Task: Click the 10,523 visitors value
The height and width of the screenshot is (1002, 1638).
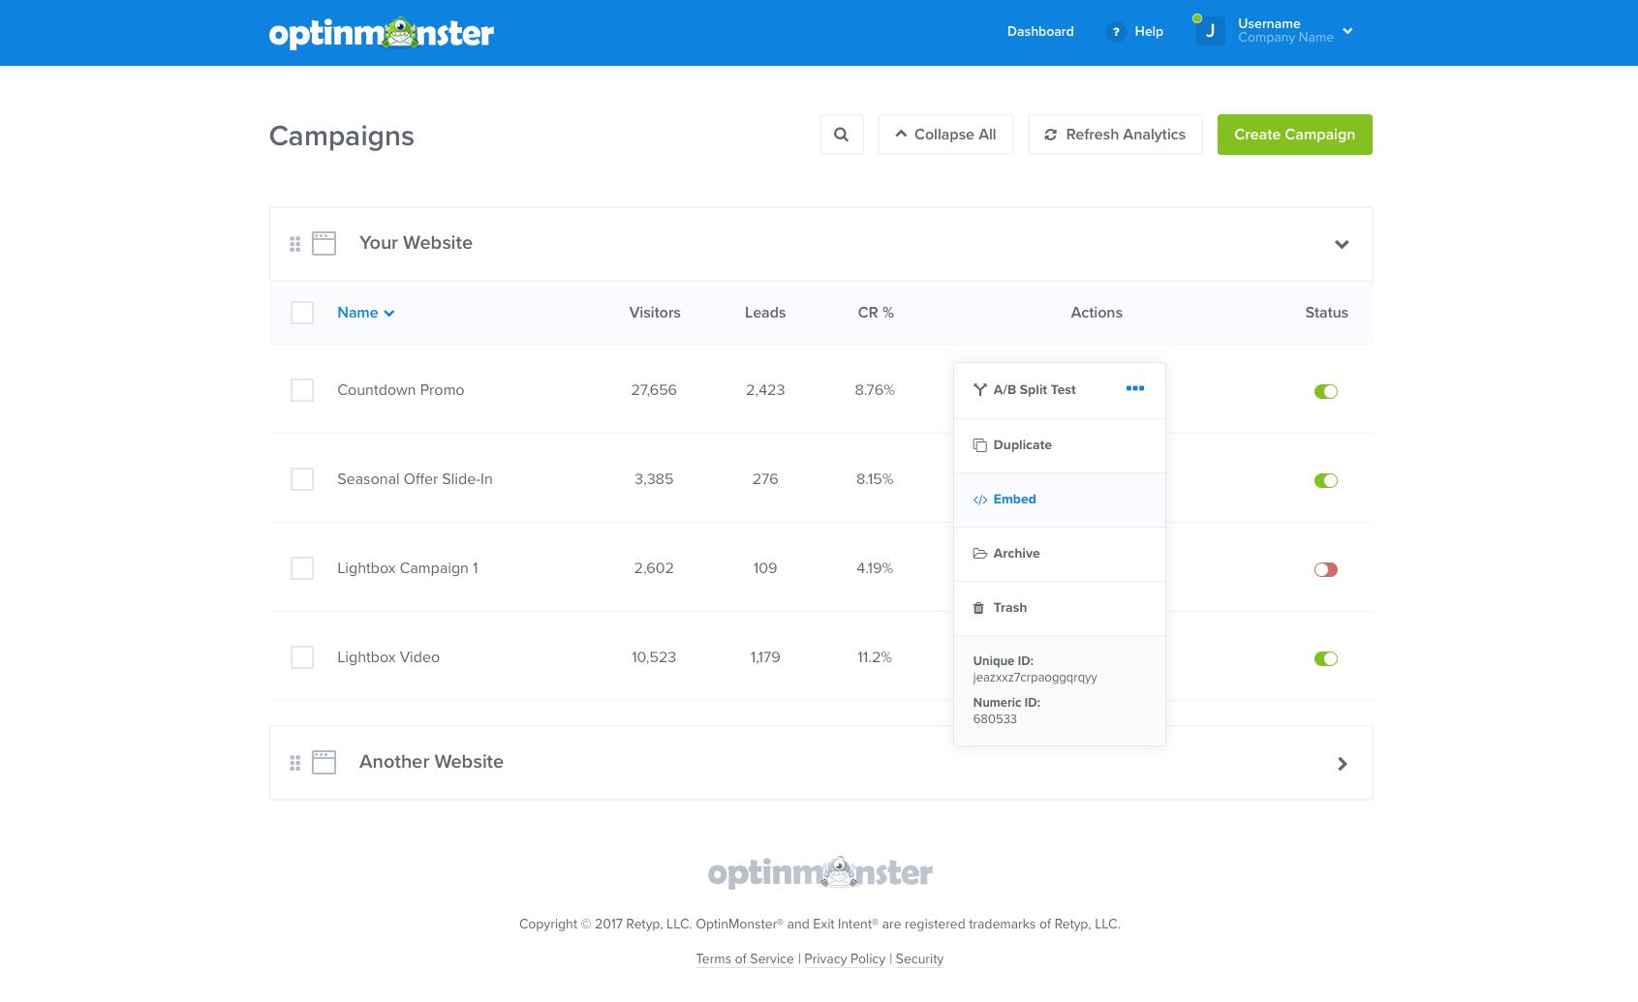Action: (654, 657)
